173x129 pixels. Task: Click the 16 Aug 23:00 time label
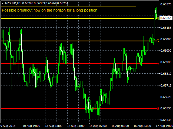pos(142,126)
